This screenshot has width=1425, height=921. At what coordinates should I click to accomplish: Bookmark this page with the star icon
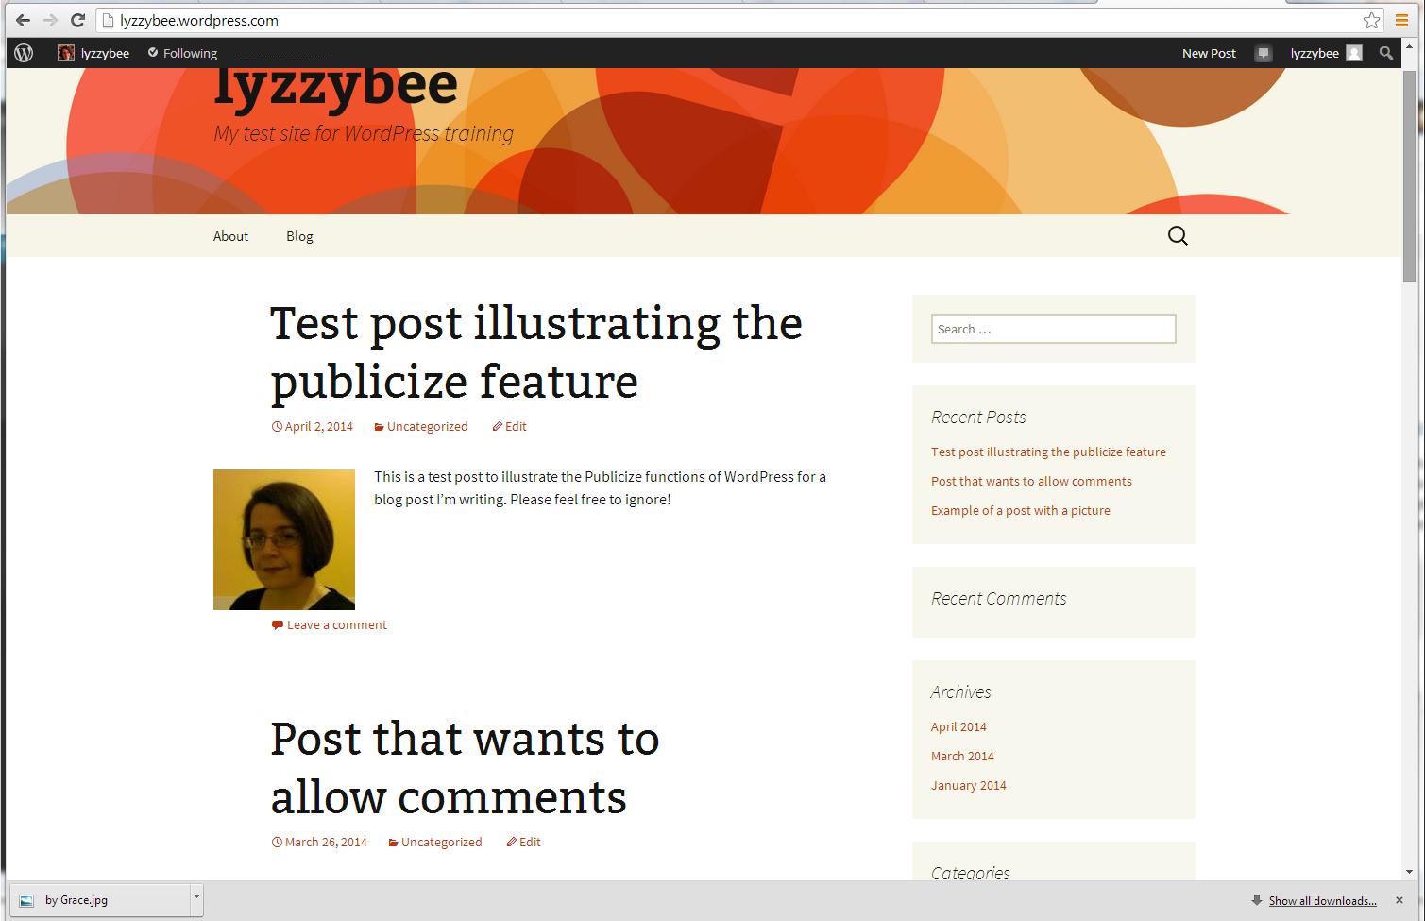[x=1371, y=20]
